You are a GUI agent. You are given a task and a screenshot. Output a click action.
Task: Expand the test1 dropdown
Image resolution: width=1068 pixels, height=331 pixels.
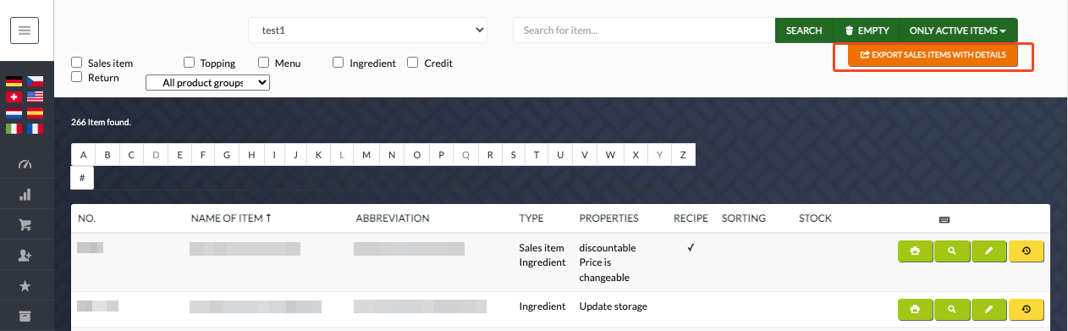368,30
